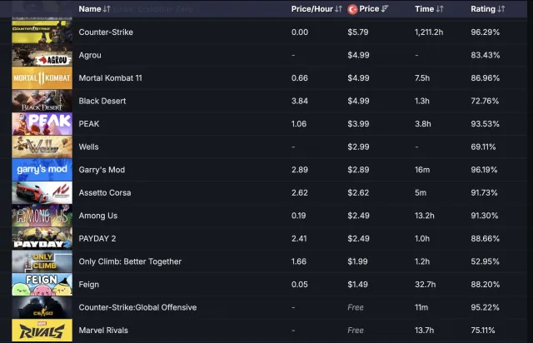Click the Price descending sort icon
This screenshot has height=343, width=533.
click(385, 9)
